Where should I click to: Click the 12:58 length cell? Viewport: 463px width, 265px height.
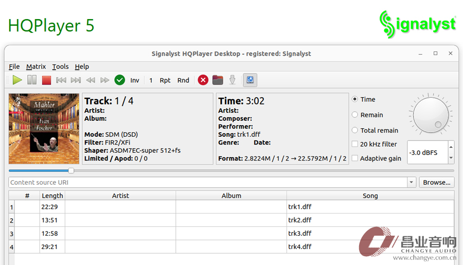point(52,234)
